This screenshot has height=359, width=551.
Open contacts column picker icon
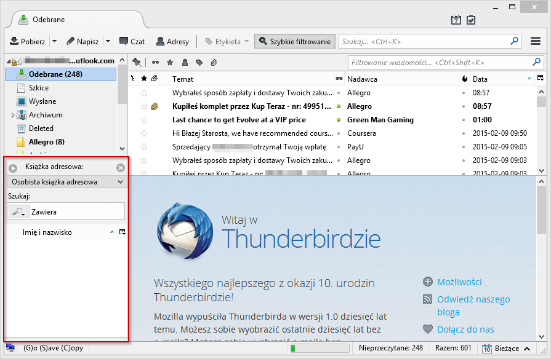[123, 232]
